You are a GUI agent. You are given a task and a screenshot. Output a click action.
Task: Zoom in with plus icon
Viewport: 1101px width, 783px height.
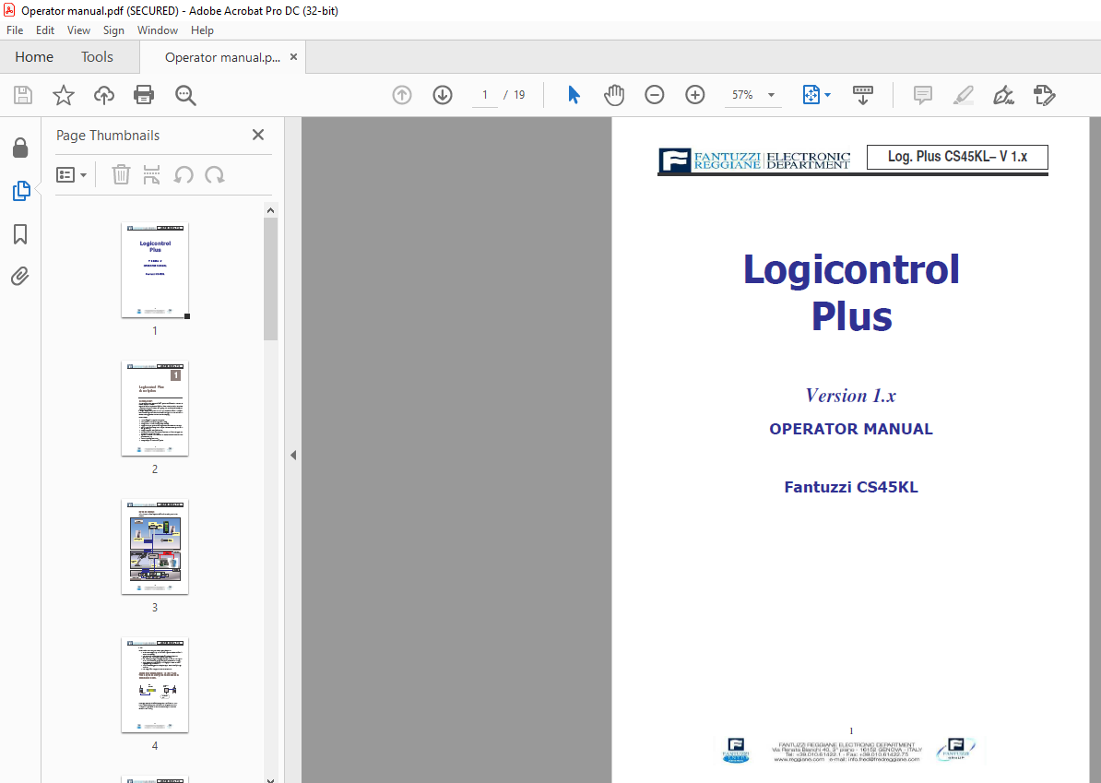[695, 95]
